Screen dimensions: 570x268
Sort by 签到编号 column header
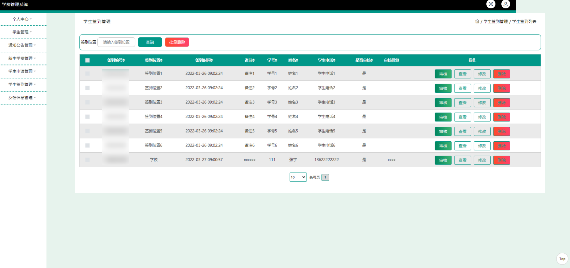[116, 60]
